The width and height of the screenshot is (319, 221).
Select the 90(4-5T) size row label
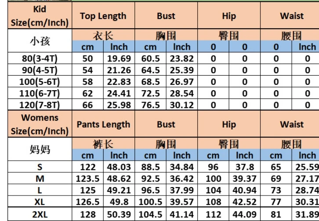point(40,70)
